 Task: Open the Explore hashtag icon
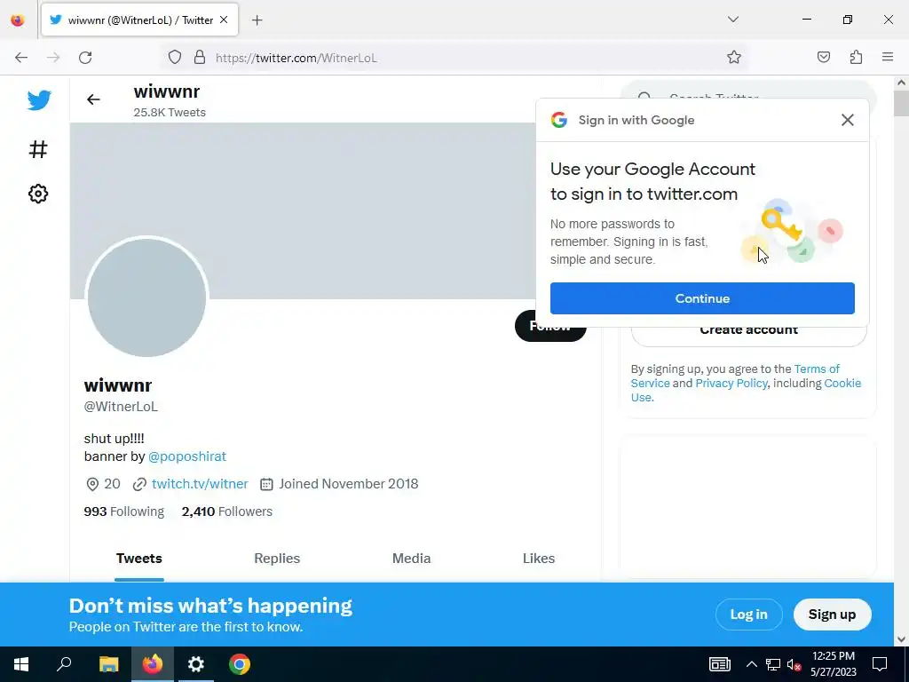pos(38,149)
